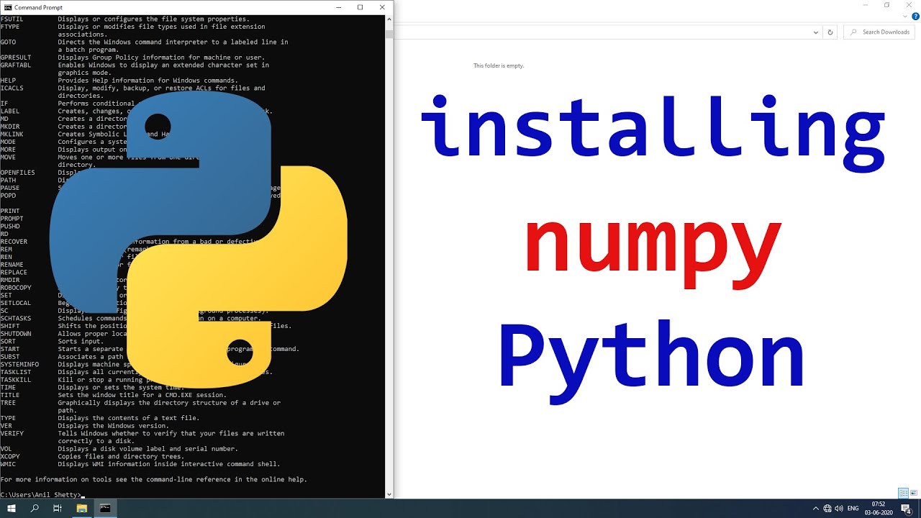Click the TITLE command name
The height and width of the screenshot is (518, 921).
pyautogui.click(x=10, y=395)
